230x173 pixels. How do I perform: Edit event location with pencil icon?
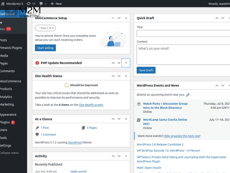(x=188, y=95)
